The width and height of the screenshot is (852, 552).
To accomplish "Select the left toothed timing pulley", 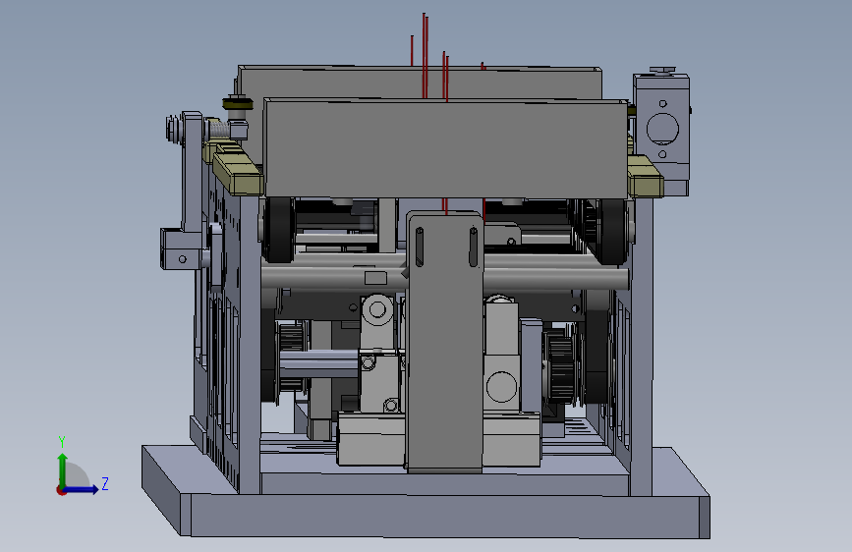I will [292, 356].
